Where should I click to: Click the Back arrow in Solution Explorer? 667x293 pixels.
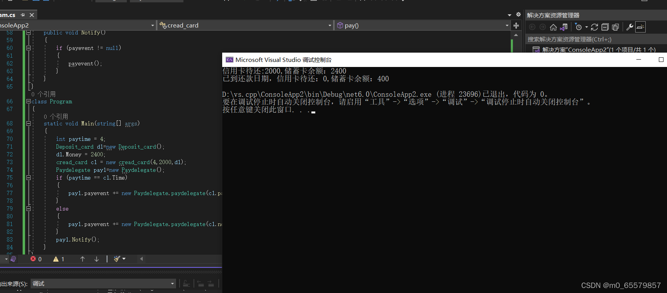pos(532,27)
